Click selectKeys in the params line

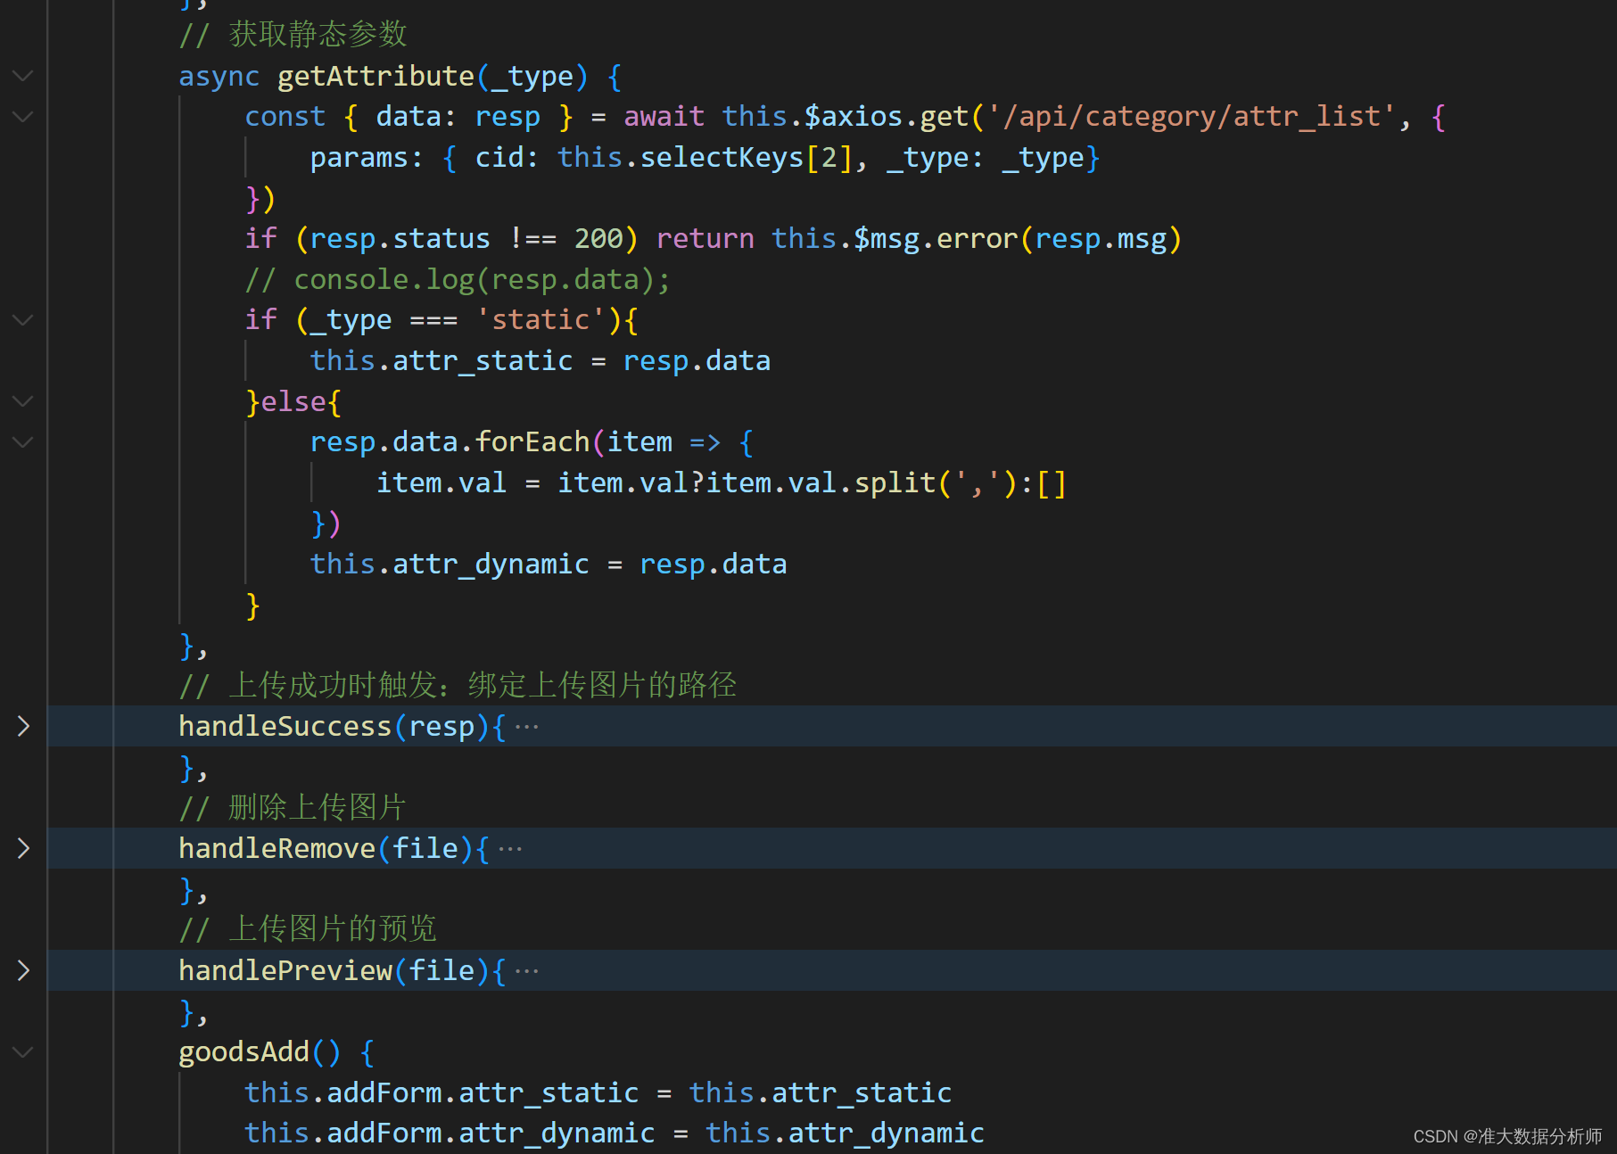coord(722,158)
